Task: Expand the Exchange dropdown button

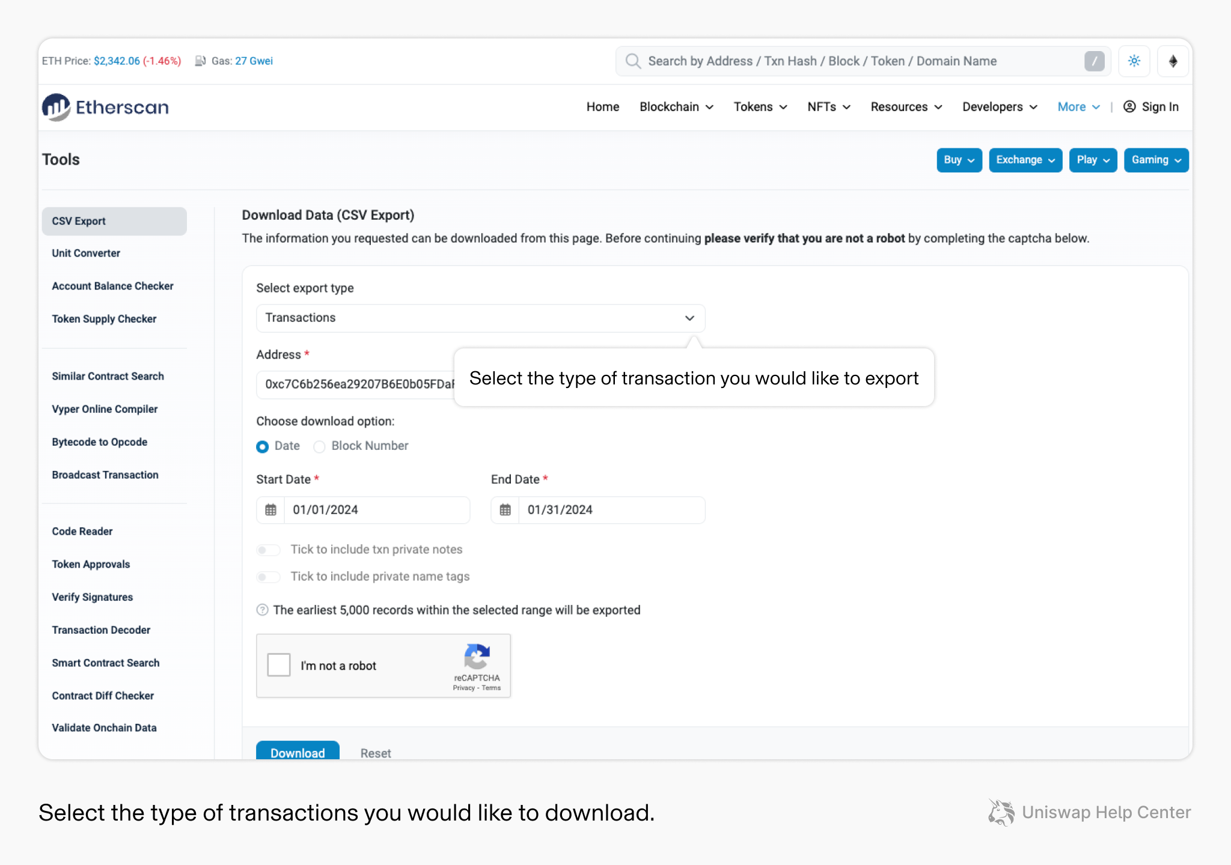Action: pos(1025,160)
